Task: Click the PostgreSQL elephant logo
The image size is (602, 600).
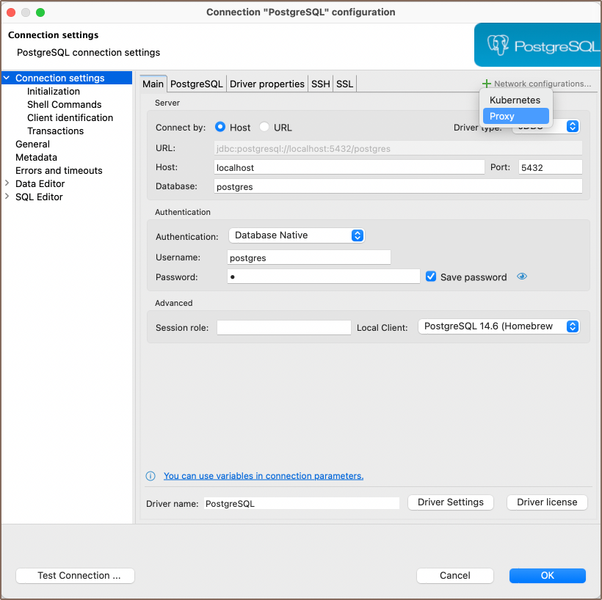Action: pyautogui.click(x=499, y=45)
